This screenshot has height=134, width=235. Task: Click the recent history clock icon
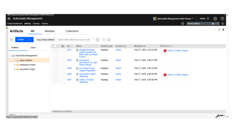click(183, 23)
